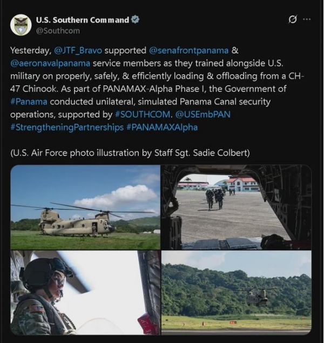Open photo of Chinook parked on grass

pyautogui.click(x=85, y=207)
